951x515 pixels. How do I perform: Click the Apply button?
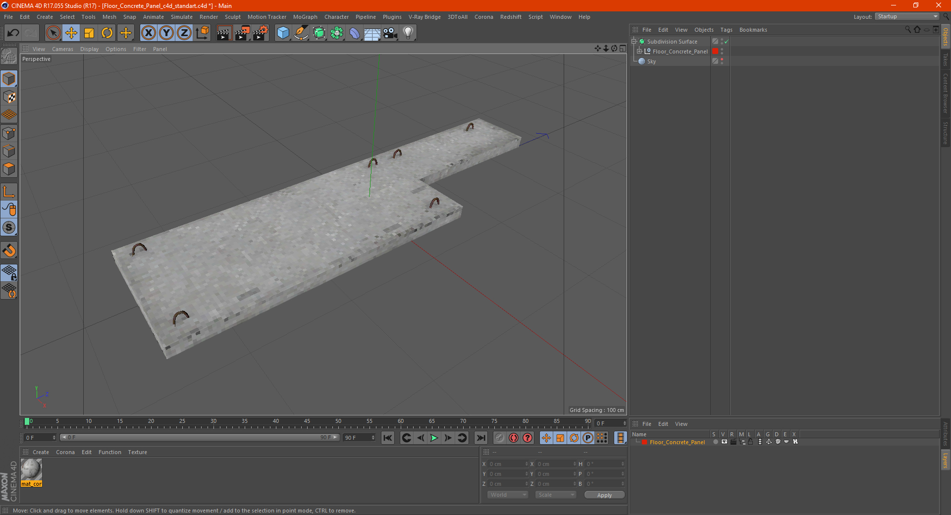(x=604, y=495)
